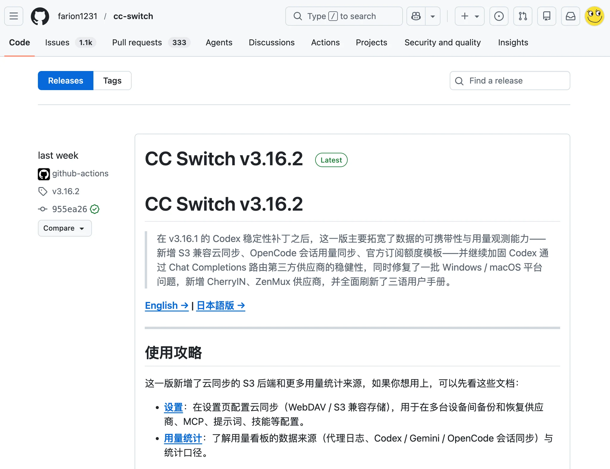This screenshot has width=610, height=469.
Task: Open notifications inbox icon
Action: coord(571,16)
